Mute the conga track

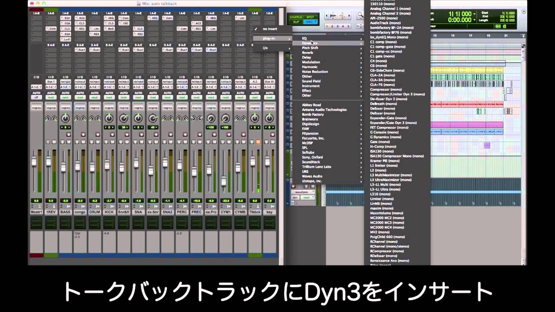tap(83, 142)
